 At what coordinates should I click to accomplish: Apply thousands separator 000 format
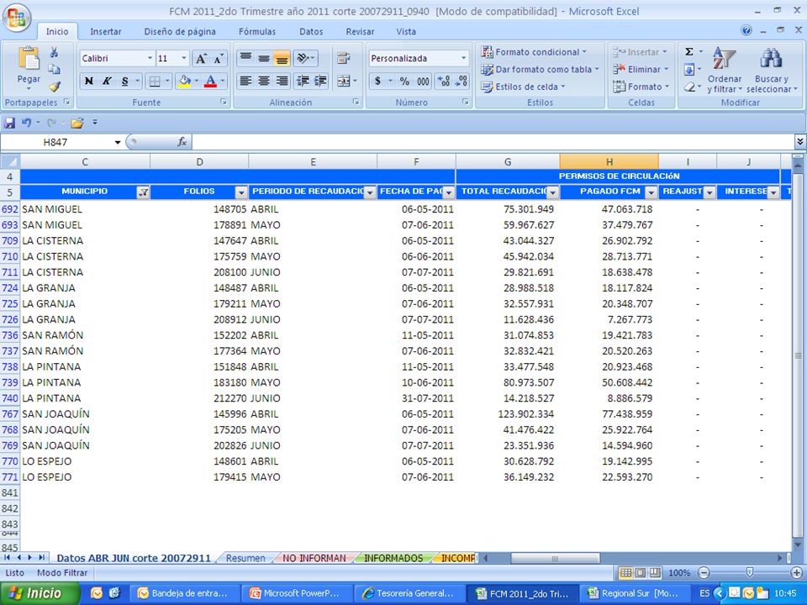423,81
